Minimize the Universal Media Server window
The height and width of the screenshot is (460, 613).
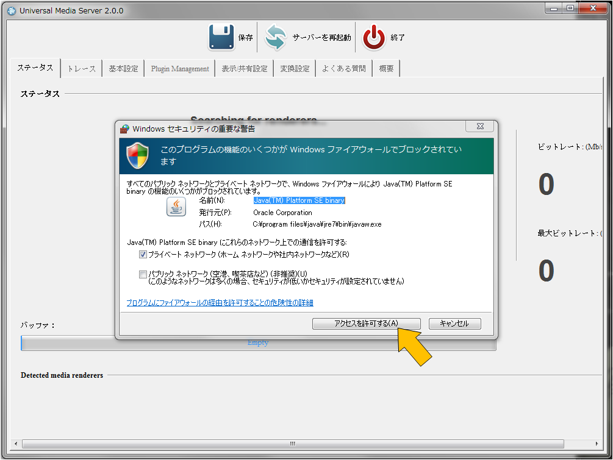554,8
